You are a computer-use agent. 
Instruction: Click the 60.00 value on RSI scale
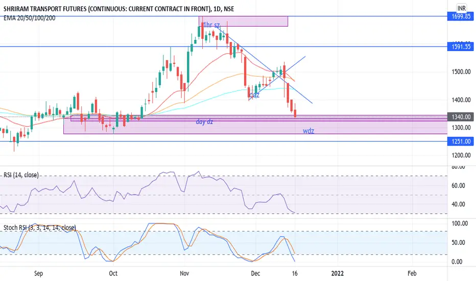point(459,185)
